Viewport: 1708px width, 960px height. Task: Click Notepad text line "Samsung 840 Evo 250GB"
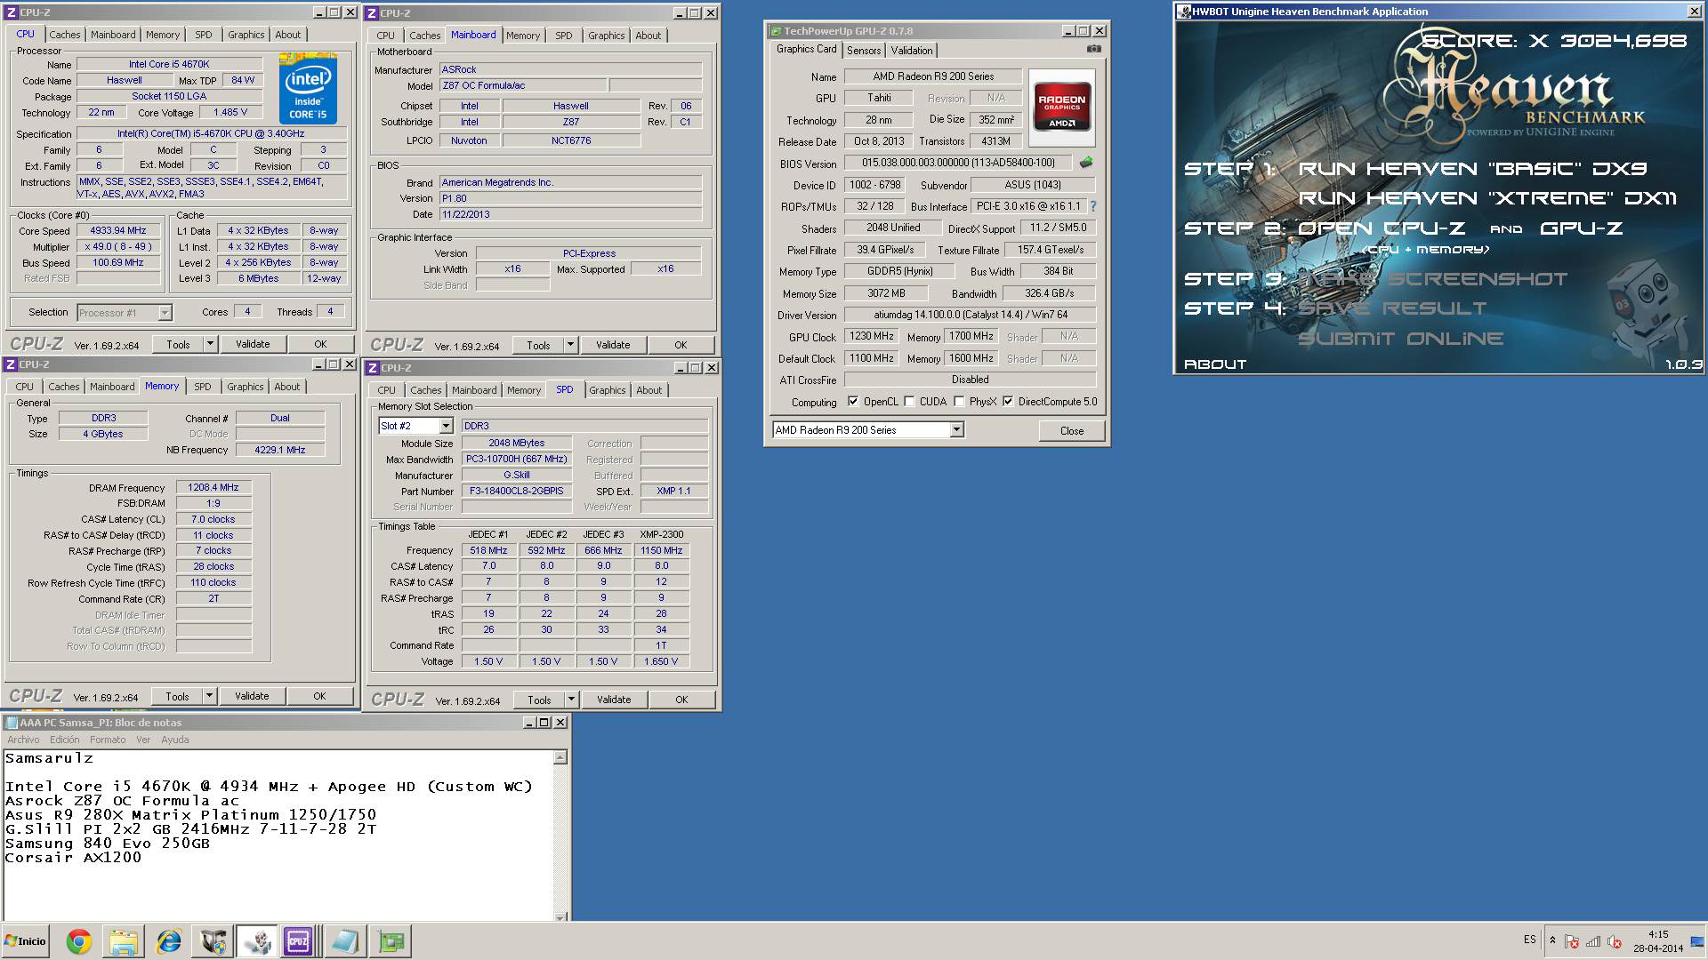(x=108, y=844)
